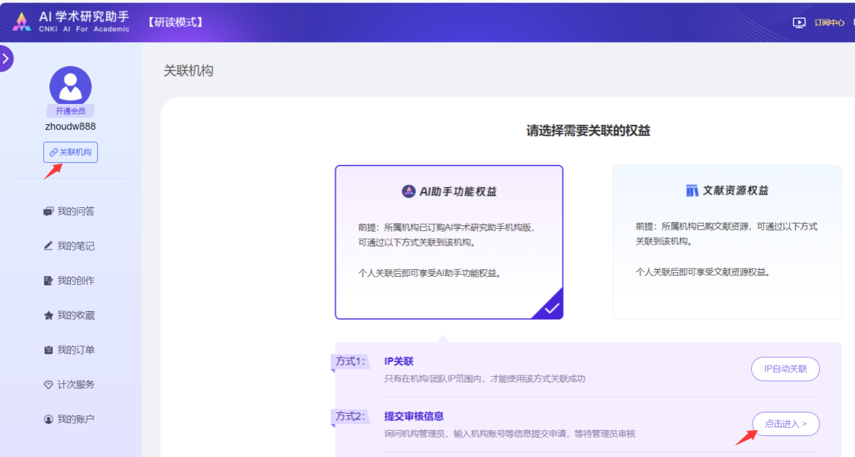Click the 我的收藏 star icon
Screen dimensions: 855x457
pyautogui.click(x=48, y=315)
